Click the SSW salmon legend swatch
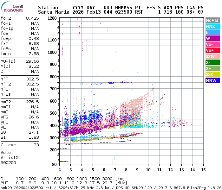Image resolution: width=222 pixels, height=190 pixels. [x=213, y=56]
